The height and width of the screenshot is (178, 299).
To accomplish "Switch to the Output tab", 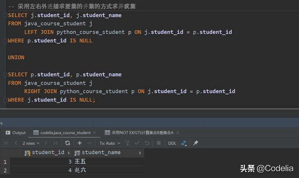I will (x=15, y=133).
